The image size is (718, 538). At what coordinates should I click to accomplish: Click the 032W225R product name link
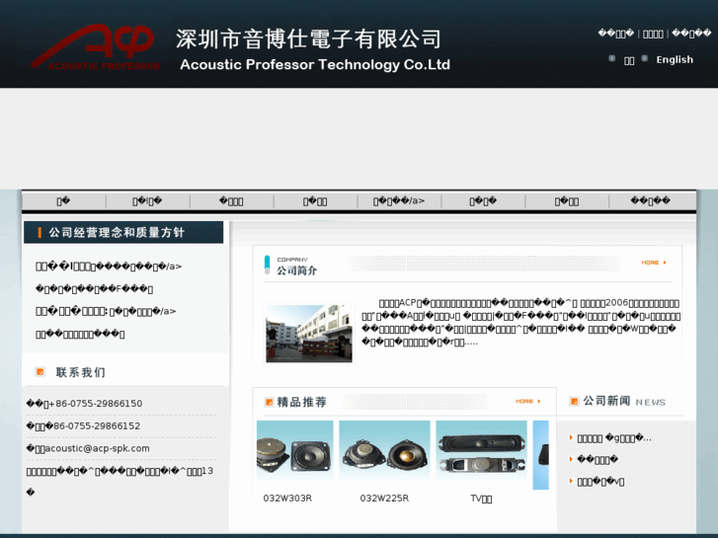coord(384,498)
